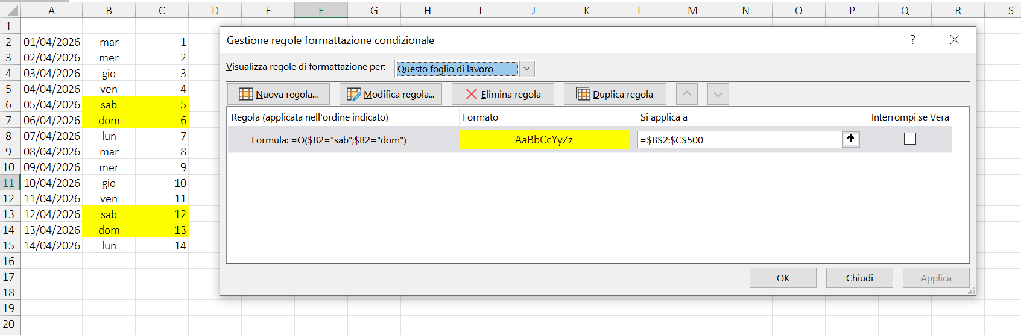Click cell with date 10/04/2026
This screenshot has width=1021, height=335.
[x=51, y=183]
